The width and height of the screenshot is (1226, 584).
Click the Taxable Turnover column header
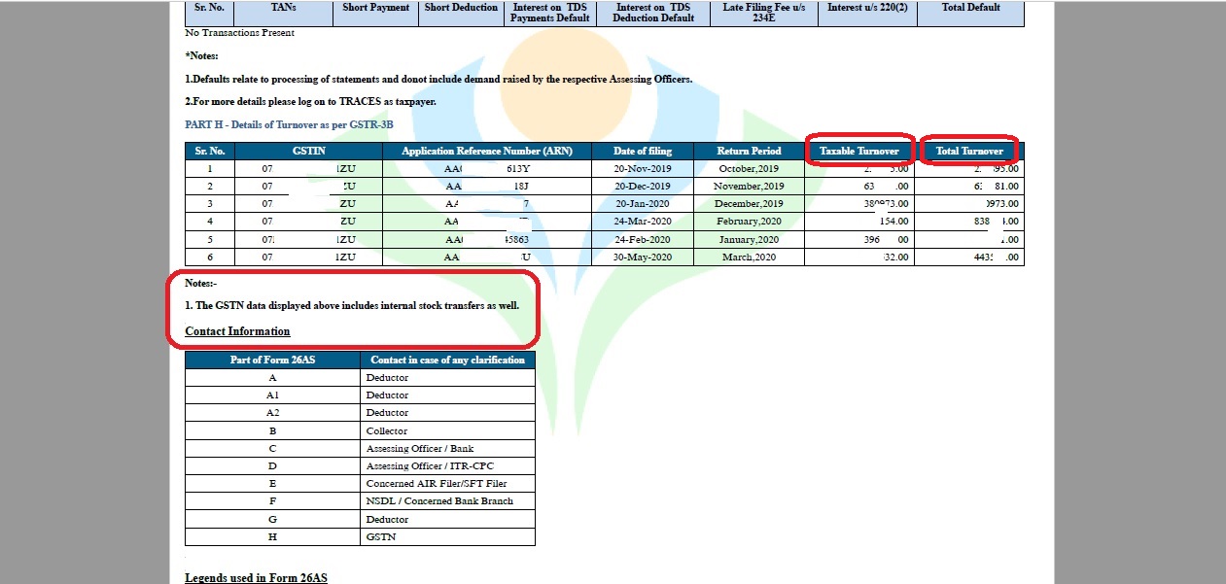tap(859, 152)
